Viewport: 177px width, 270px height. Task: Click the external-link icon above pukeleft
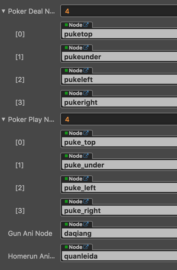click(86, 71)
